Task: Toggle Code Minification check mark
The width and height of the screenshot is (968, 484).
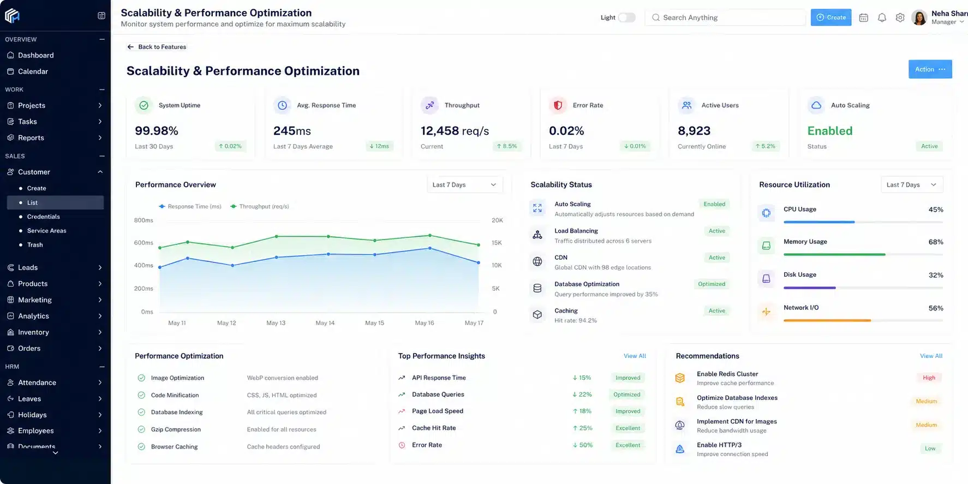Action: coord(141,395)
